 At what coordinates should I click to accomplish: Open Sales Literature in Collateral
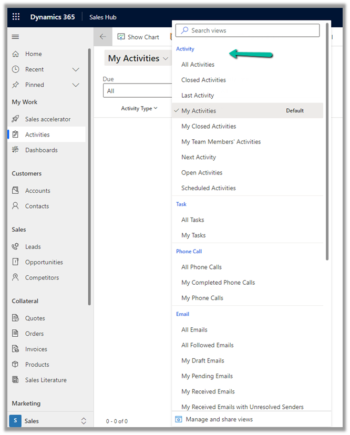click(46, 380)
